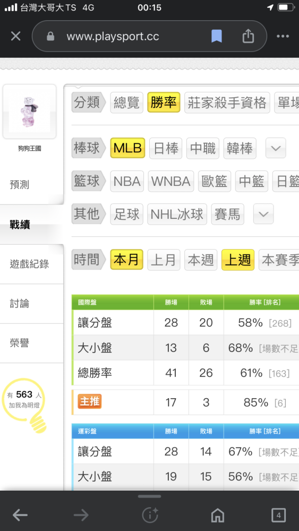Viewport: 299px width, 531px height.
Task: Expand more baseball leagues chevron
Action: click(276, 148)
